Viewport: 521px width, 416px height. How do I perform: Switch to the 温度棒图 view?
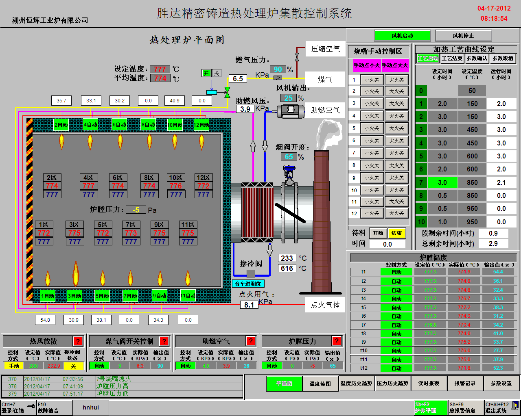(x=320, y=383)
